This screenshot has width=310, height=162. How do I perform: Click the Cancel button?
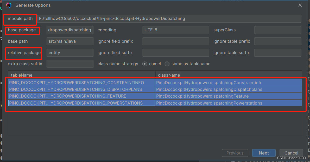(x=291, y=153)
